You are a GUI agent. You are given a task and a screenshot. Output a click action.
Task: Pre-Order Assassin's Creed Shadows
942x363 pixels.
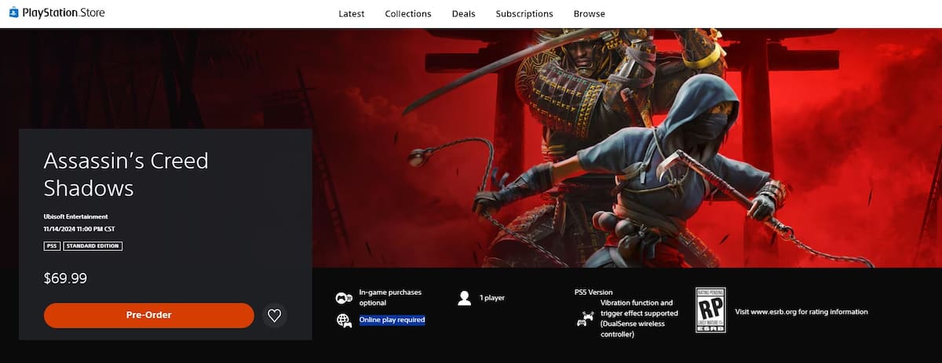[149, 315]
